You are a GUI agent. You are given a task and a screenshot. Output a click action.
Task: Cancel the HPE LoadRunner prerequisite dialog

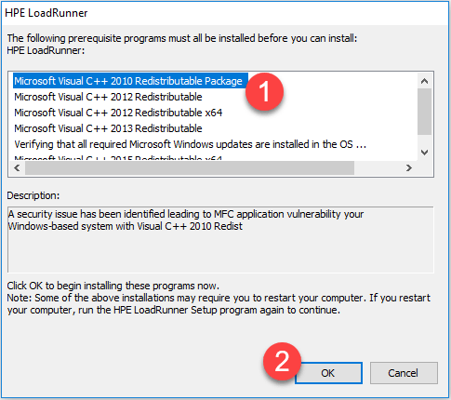[x=404, y=373]
